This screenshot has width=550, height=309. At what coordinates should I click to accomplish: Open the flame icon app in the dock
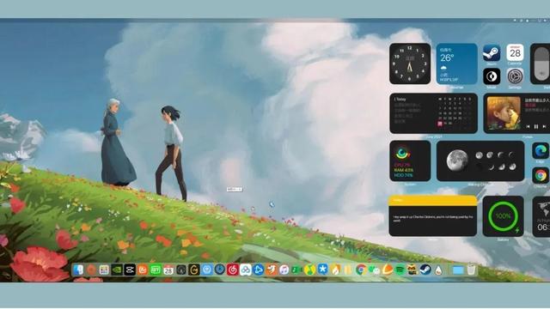coord(336,270)
